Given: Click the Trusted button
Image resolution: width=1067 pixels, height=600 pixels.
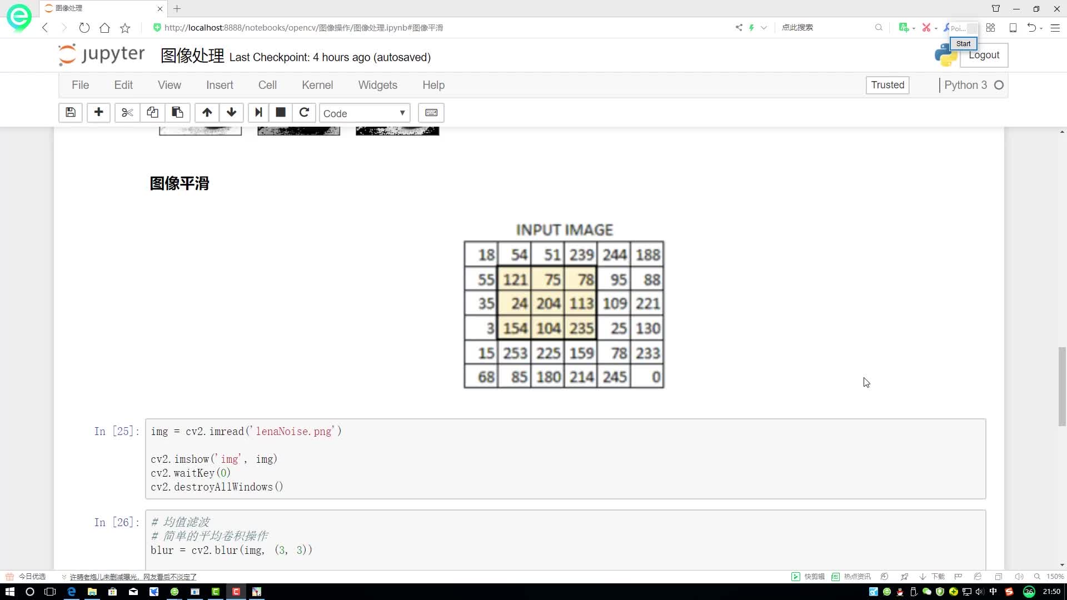Looking at the screenshot, I should coord(887,85).
